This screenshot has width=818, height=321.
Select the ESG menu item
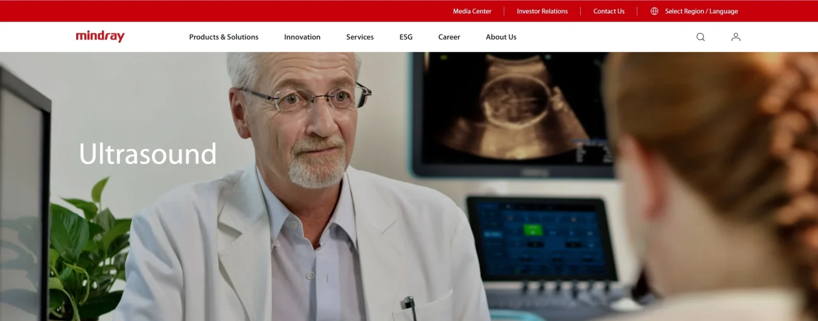[406, 37]
